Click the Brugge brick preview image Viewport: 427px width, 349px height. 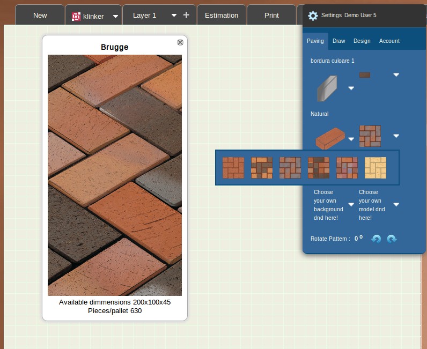click(115, 175)
